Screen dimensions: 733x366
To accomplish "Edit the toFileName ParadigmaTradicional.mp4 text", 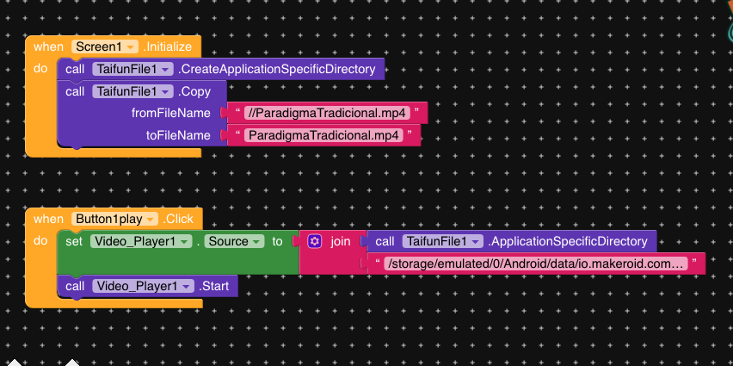I will click(323, 135).
